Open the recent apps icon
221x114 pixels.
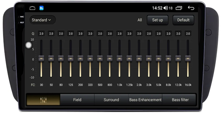coord(179,8)
